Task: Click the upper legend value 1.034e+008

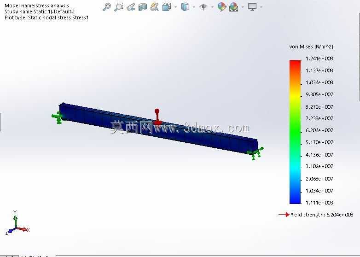Action: click(x=319, y=82)
